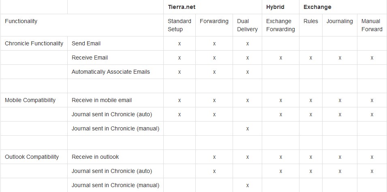The image size is (387, 192).
Task: Select the Dual Delivery column heading
Action: (x=247, y=25)
